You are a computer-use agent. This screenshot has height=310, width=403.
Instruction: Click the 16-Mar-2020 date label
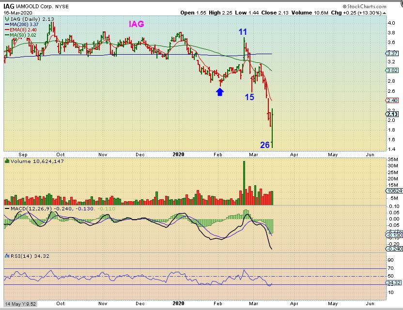pos(18,13)
